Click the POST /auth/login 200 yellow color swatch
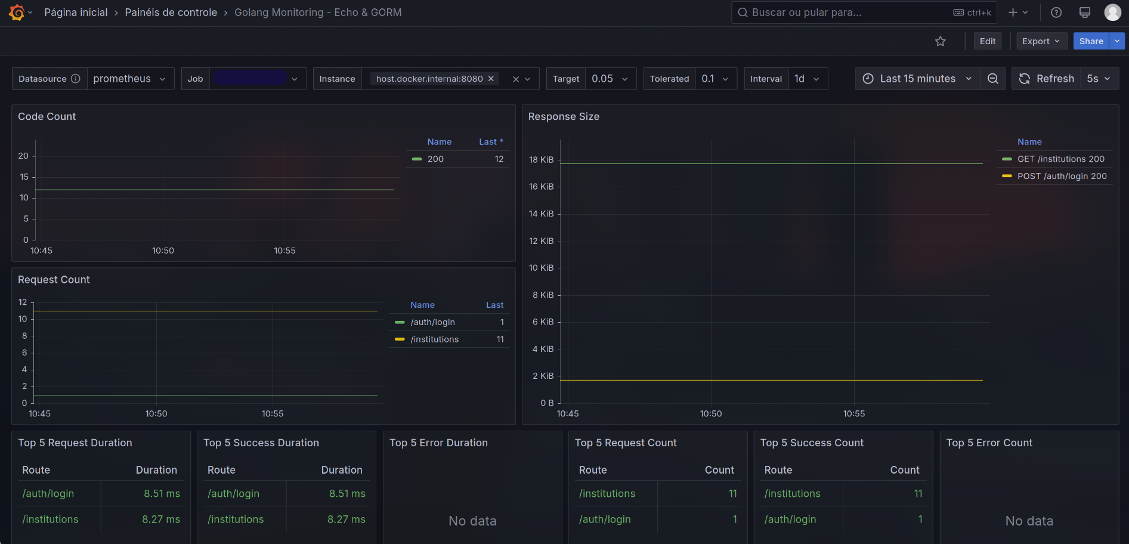Screen dimensions: 1129x544 coord(1007,176)
